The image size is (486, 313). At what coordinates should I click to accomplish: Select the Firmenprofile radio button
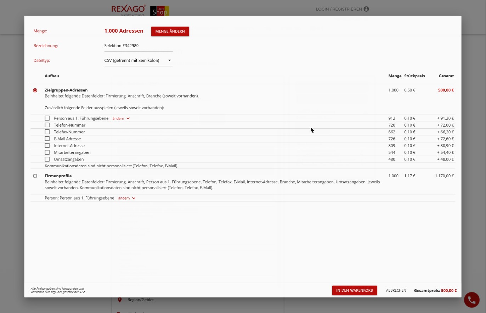click(35, 176)
